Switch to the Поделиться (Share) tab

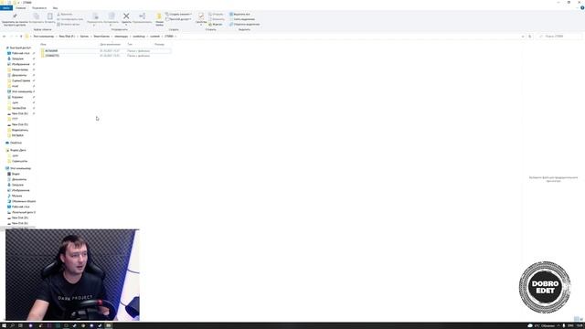click(39, 8)
